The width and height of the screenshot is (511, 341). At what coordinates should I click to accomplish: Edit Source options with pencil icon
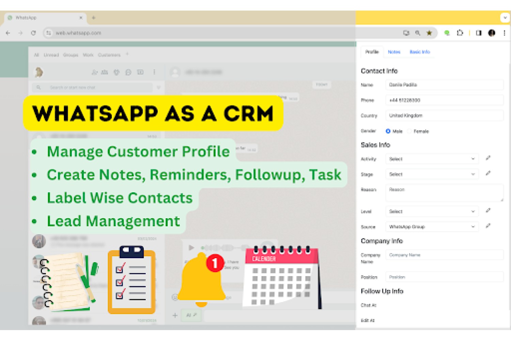488,226
